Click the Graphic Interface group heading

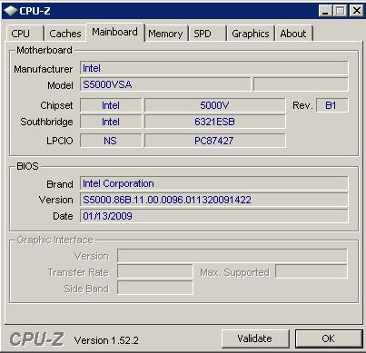tap(55, 240)
